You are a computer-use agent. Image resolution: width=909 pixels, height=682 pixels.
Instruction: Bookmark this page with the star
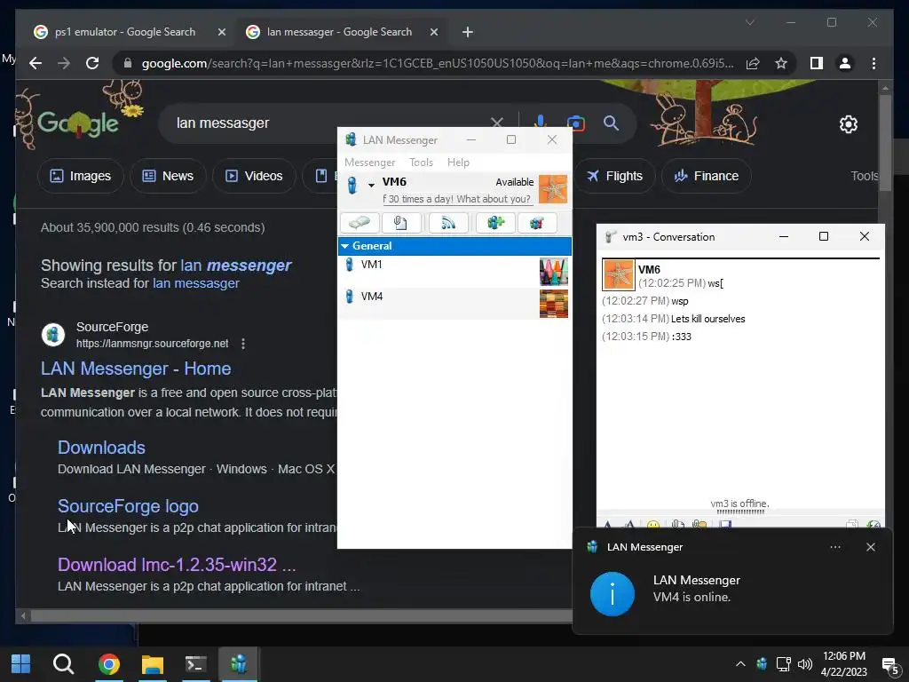pos(781,63)
